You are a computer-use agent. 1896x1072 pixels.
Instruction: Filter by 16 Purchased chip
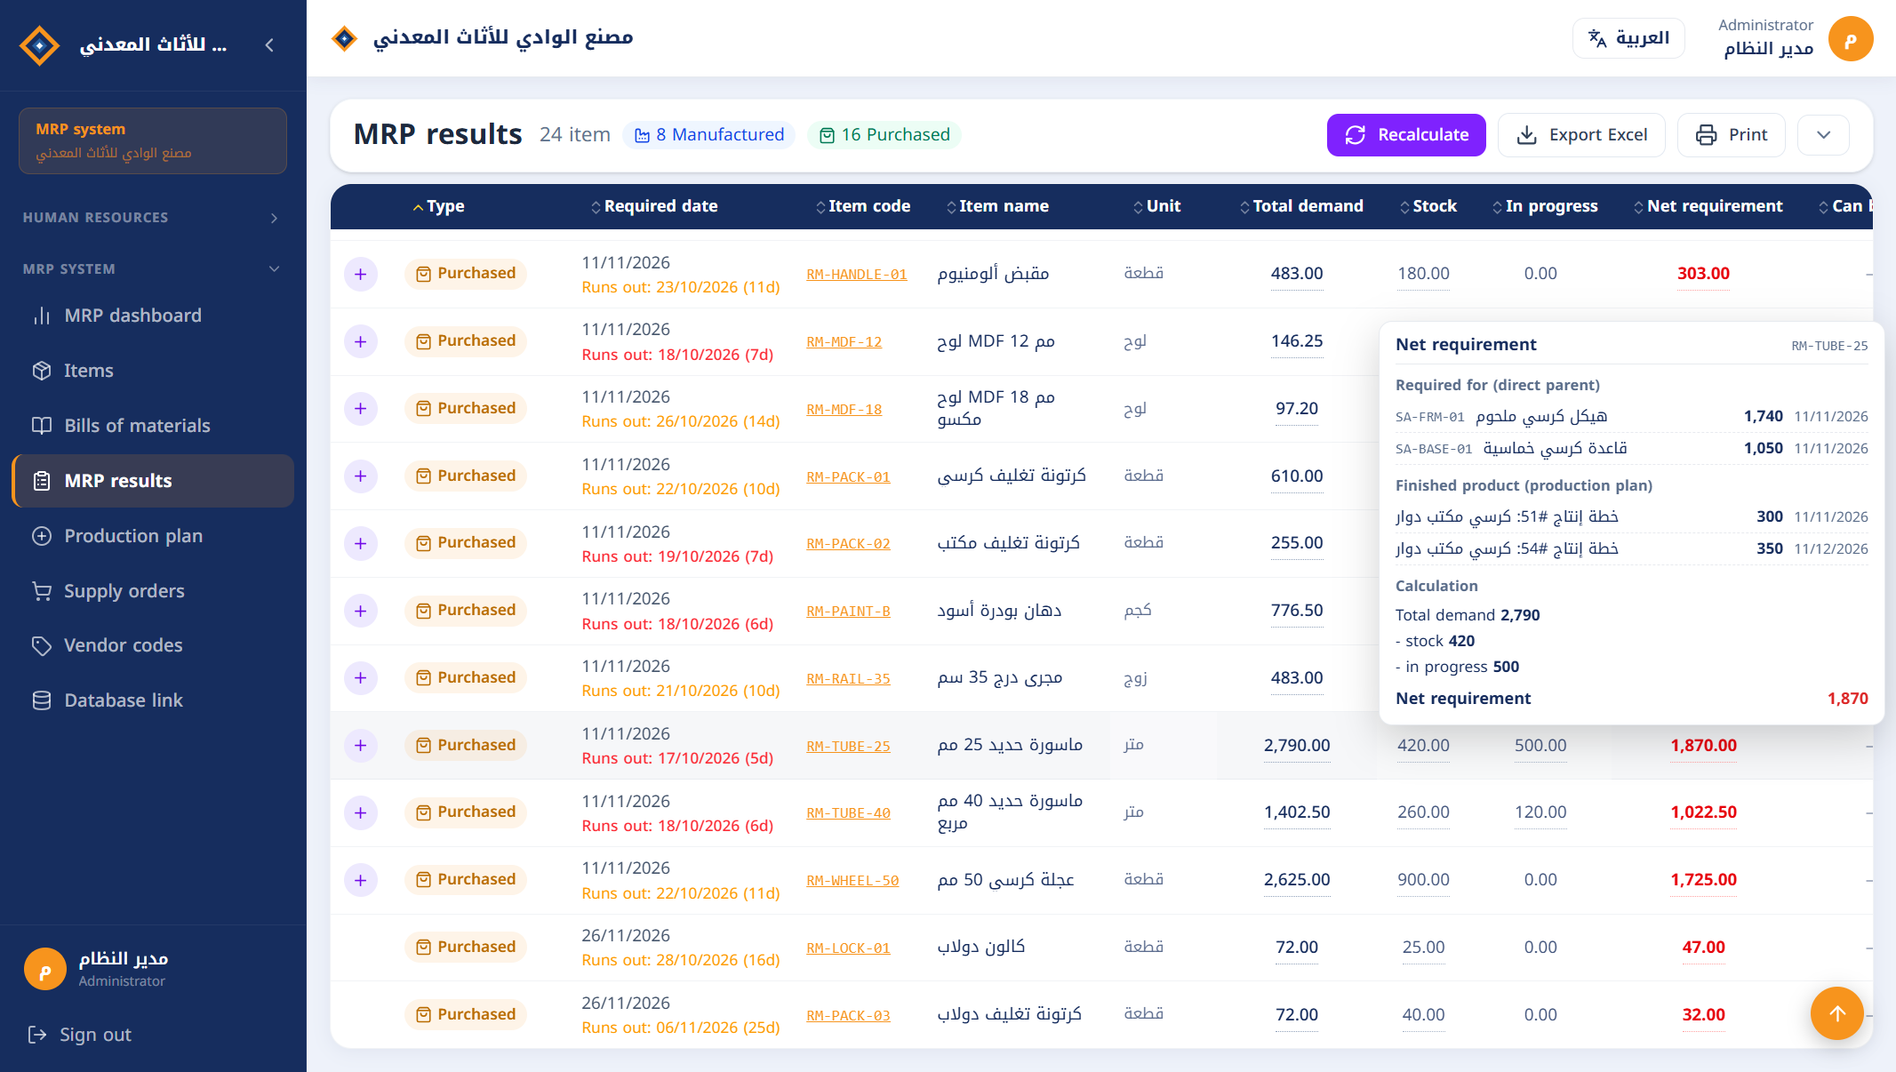[884, 135]
